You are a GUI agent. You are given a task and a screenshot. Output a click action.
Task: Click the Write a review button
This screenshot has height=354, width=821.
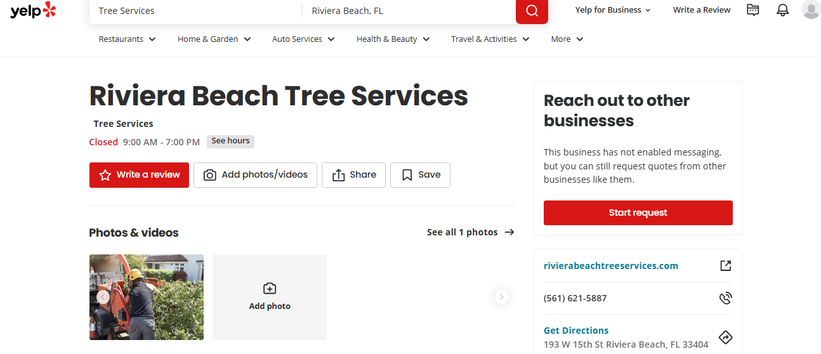(139, 175)
